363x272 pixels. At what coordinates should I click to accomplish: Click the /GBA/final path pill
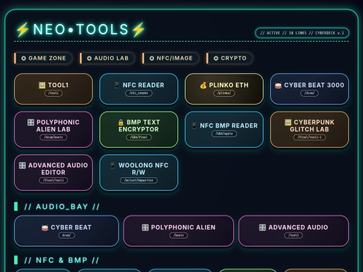point(139,137)
